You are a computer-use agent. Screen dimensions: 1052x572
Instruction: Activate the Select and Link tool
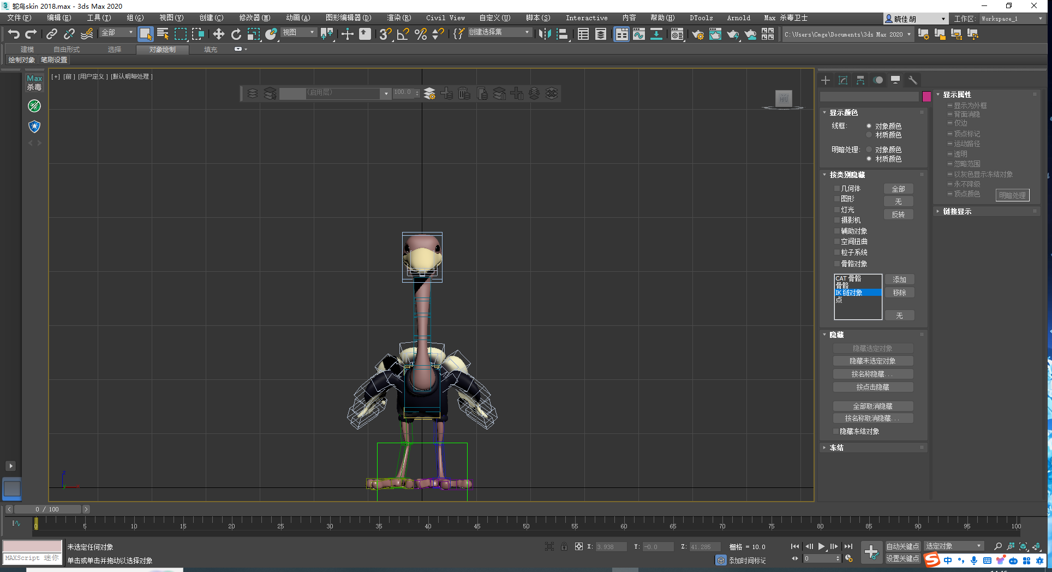coord(51,34)
